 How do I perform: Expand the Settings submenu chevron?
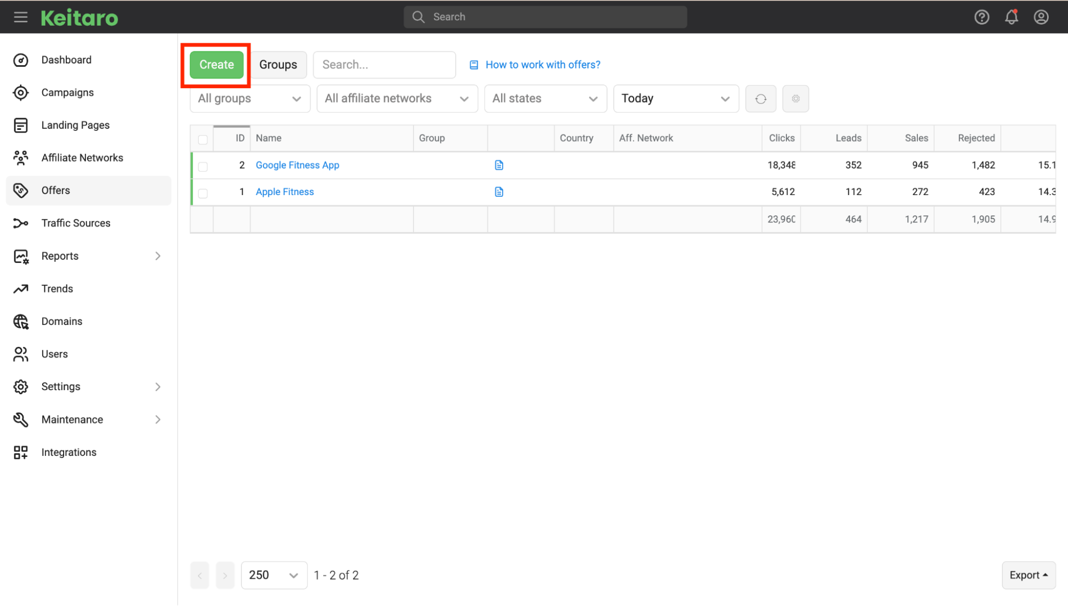[x=158, y=386]
